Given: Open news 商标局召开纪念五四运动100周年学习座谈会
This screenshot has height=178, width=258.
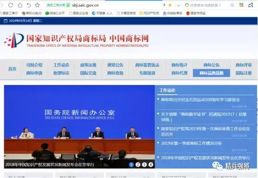Looking at the screenshot, I should tap(200, 100).
